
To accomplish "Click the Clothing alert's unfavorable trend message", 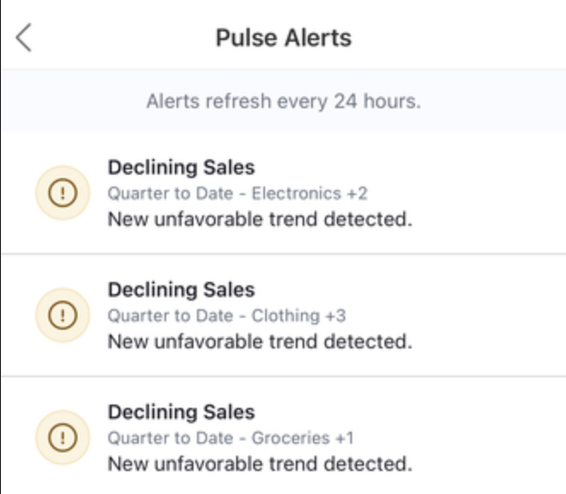I will (x=259, y=342).
